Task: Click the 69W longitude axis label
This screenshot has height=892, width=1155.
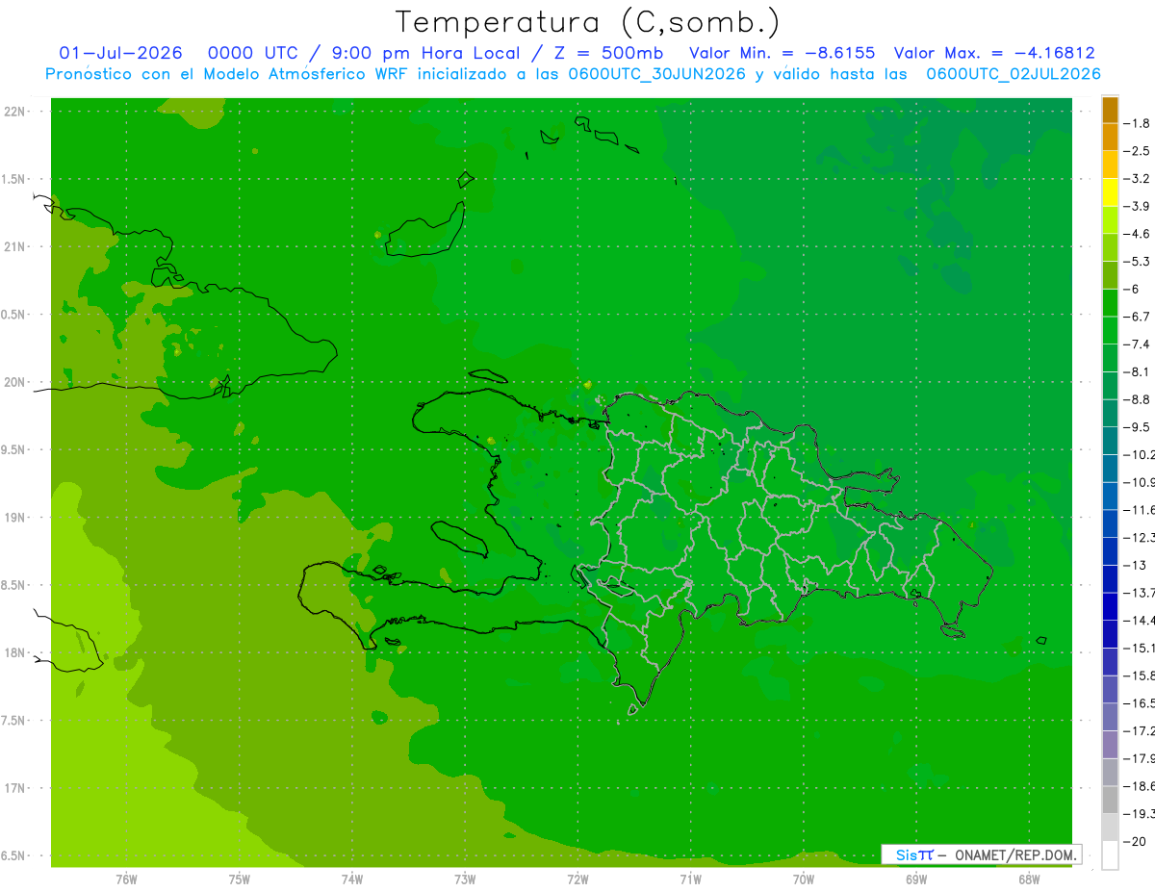Action: coord(916,879)
